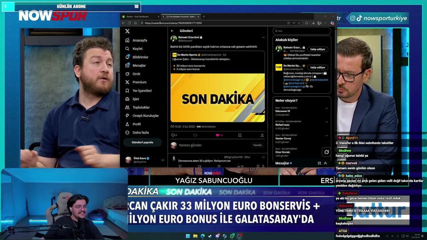
Task: Compose new message in Mesajlar drawer
Action: tap(319, 163)
